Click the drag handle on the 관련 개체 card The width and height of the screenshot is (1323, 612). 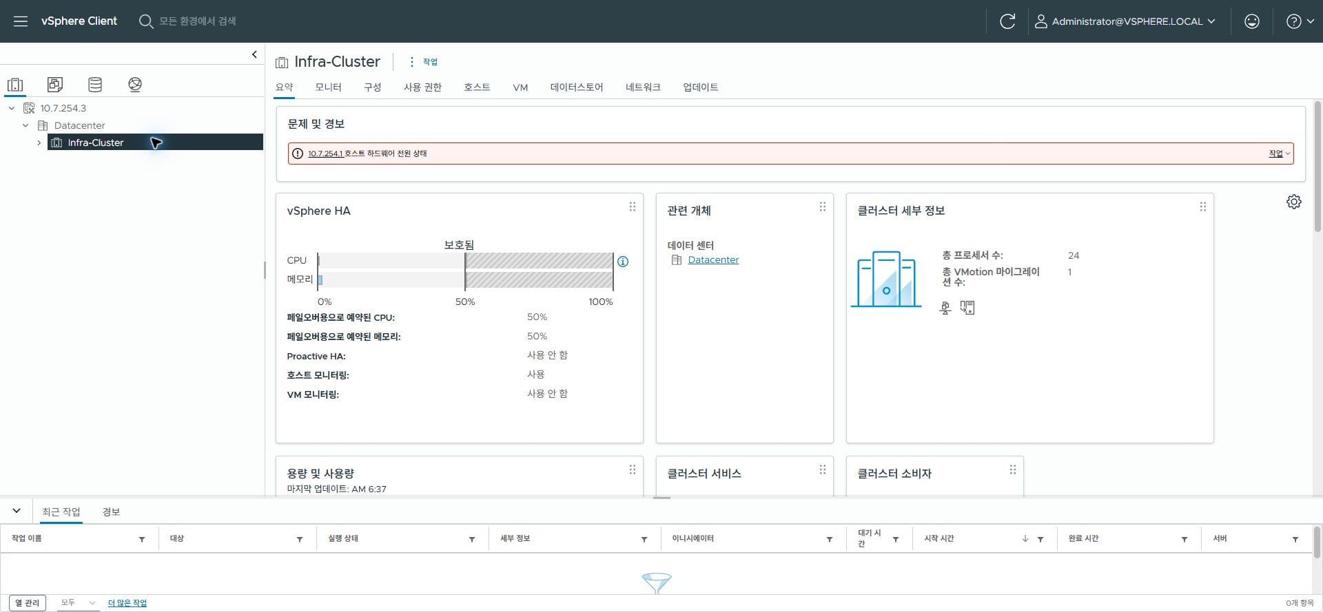tap(823, 207)
